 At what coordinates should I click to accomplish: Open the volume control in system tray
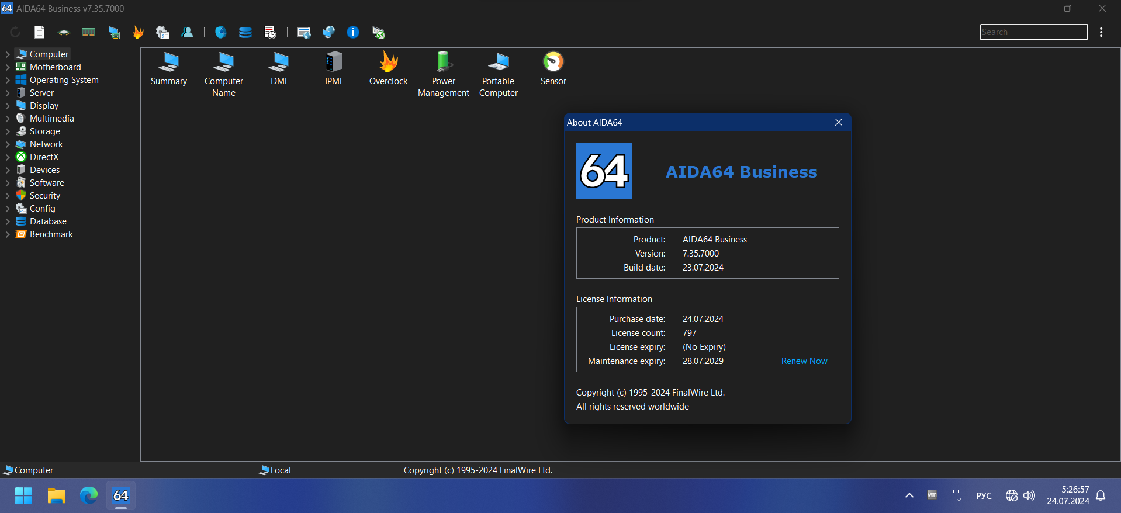[1029, 495]
